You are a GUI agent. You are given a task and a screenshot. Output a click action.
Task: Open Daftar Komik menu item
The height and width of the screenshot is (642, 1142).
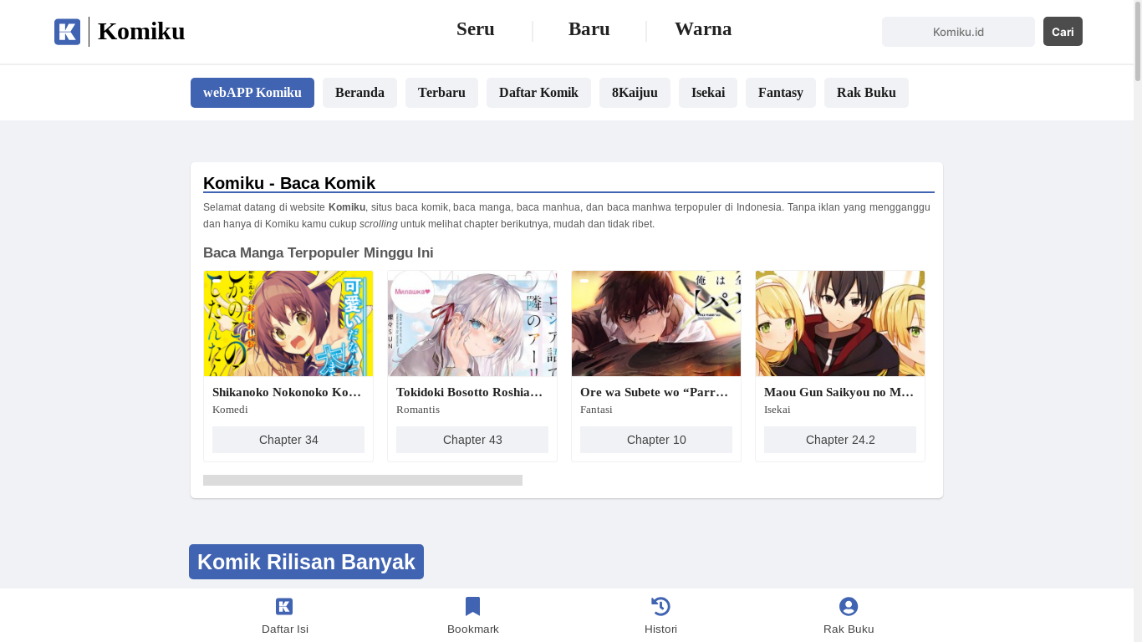[x=538, y=93]
